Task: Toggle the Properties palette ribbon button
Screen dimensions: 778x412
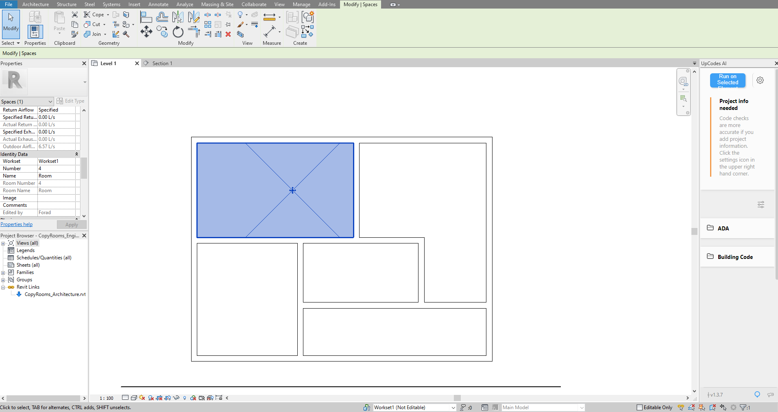Action: [35, 32]
